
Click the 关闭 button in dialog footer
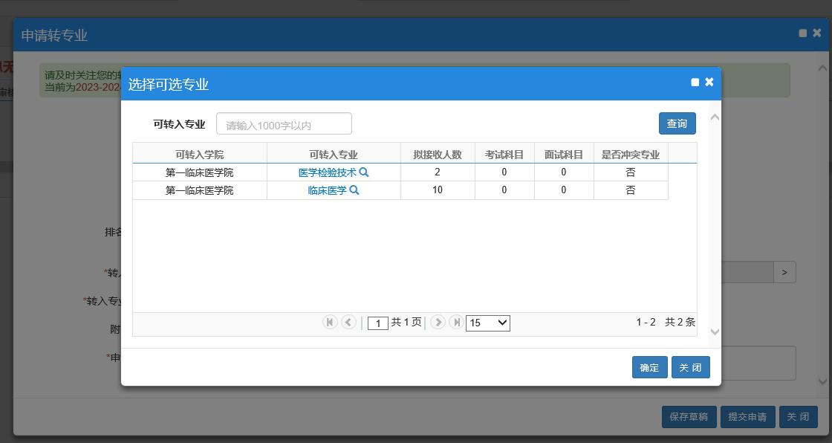(690, 367)
